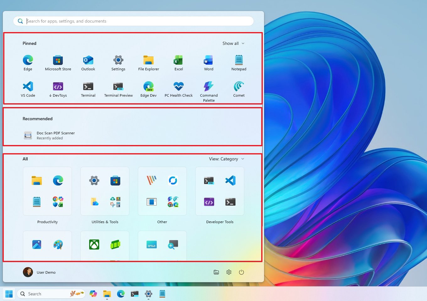This screenshot has height=301, width=427.
Task: Run PC Health Check
Action: [x=178, y=89]
